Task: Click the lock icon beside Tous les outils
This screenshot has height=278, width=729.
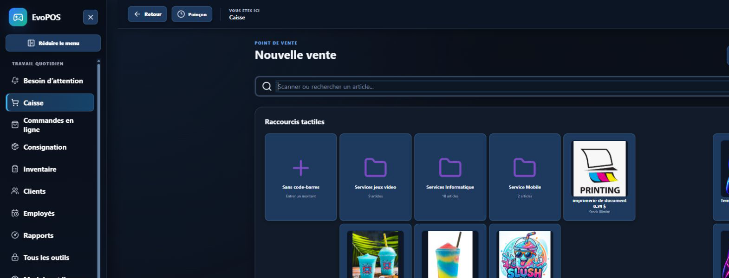Action: coord(15,257)
